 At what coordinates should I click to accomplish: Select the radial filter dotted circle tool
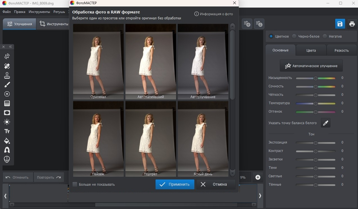click(x=7, y=94)
